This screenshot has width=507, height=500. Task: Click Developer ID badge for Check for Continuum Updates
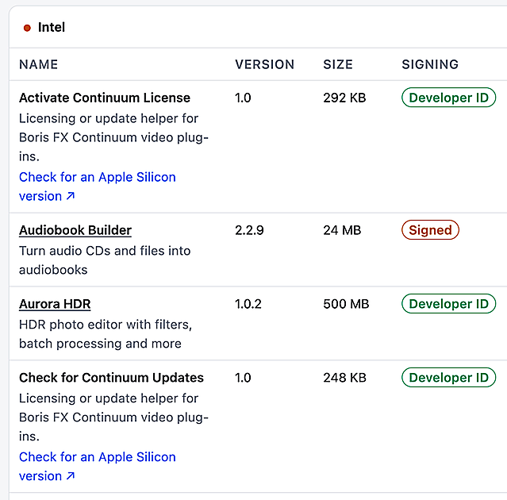(449, 378)
